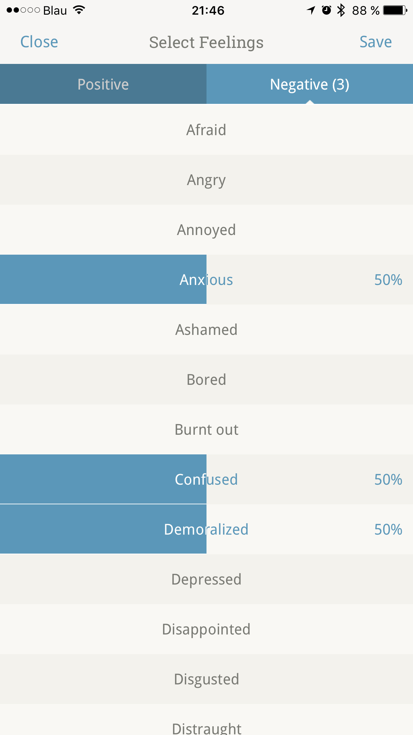The width and height of the screenshot is (413, 735).
Task: Close the Select Feelings screen
Action: coord(39,42)
